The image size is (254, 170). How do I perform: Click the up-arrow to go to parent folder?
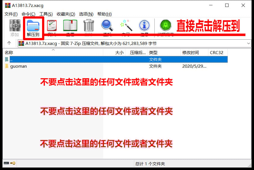9,43
